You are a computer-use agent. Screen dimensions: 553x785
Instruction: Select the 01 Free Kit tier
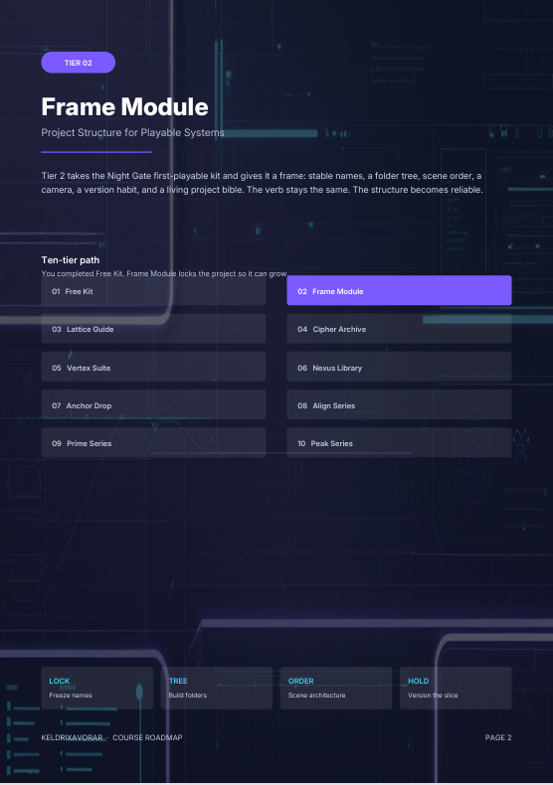tap(153, 291)
